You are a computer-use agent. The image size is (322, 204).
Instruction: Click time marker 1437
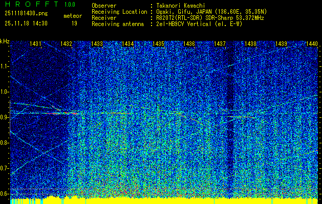[220, 44]
